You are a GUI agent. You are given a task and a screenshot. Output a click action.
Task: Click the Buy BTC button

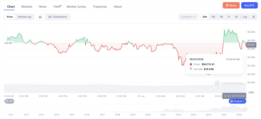coord(249,5)
